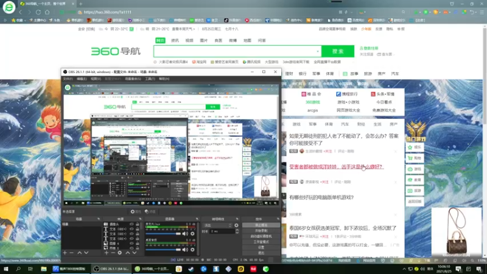Toggle visibility of third text (GDI+) source
This screenshot has height=274, width=487.
pos(131,239)
